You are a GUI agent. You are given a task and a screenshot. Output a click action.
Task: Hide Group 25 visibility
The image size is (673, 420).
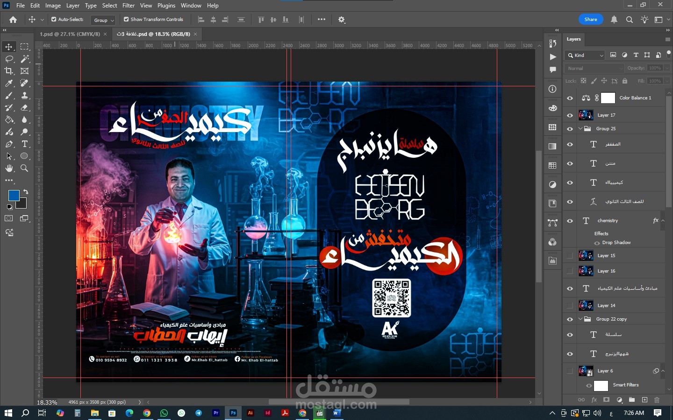tap(570, 129)
